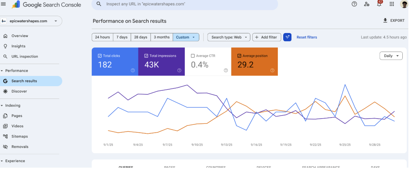Click the URL inspection search field

click(x=185, y=4)
